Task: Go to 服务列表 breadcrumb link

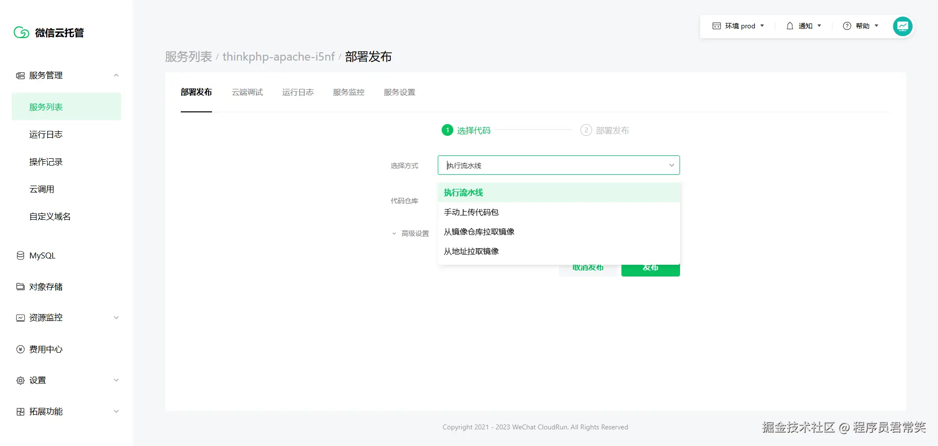Action: pos(189,57)
